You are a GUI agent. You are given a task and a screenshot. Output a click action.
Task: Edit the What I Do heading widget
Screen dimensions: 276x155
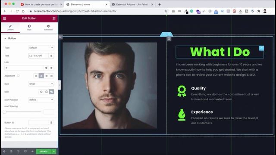pos(261,48)
